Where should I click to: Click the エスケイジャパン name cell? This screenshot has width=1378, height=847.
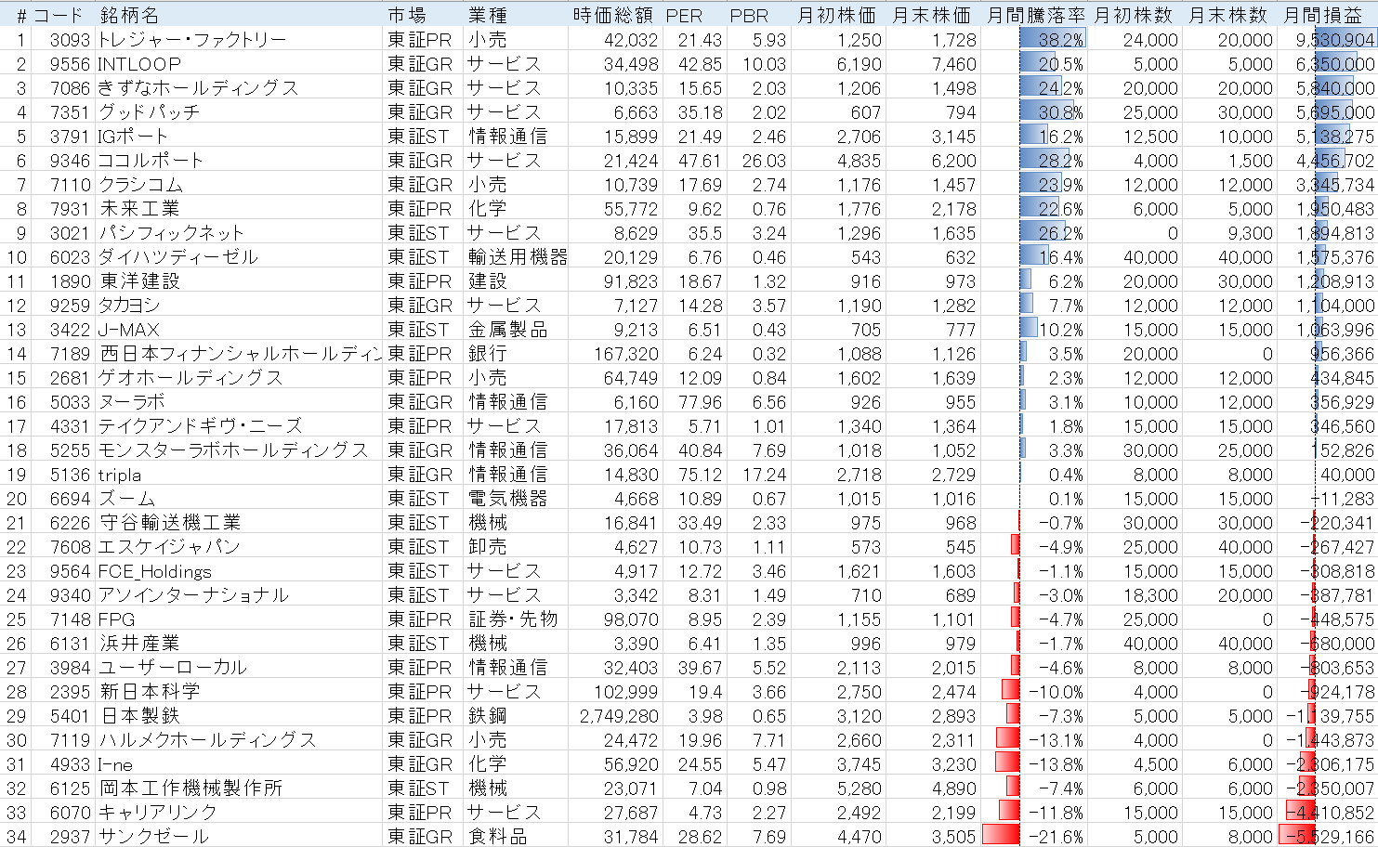click(238, 547)
